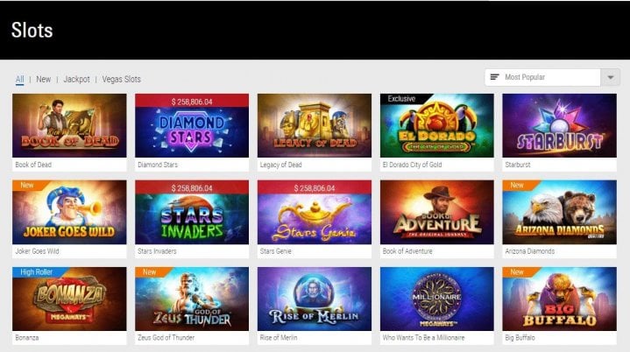Image resolution: width=630 pixels, height=352 pixels.
Task: Select the All filter tab
Action: pos(19,79)
